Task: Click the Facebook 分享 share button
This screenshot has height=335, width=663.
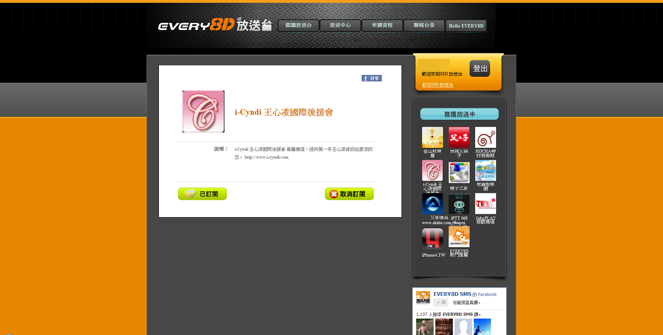Action: point(371,78)
